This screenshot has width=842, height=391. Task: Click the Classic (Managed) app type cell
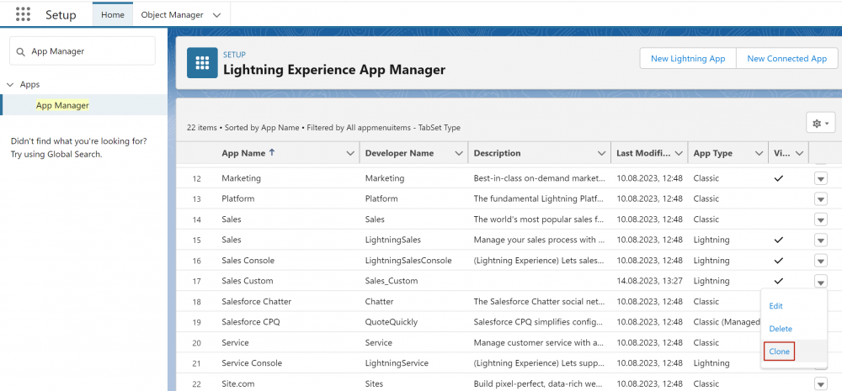coord(727,322)
